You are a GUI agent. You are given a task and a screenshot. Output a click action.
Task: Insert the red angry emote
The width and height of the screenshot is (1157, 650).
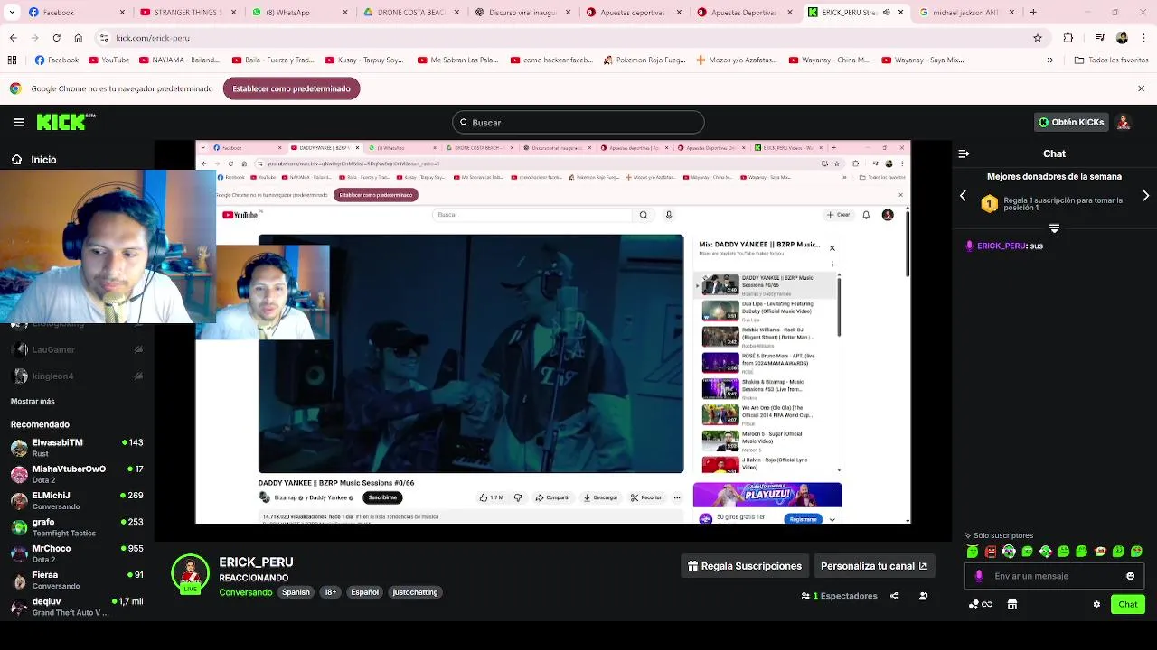coord(991,552)
